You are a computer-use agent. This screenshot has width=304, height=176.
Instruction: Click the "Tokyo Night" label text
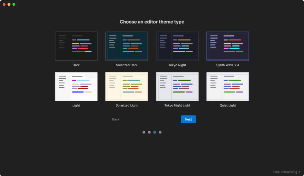(x=177, y=65)
